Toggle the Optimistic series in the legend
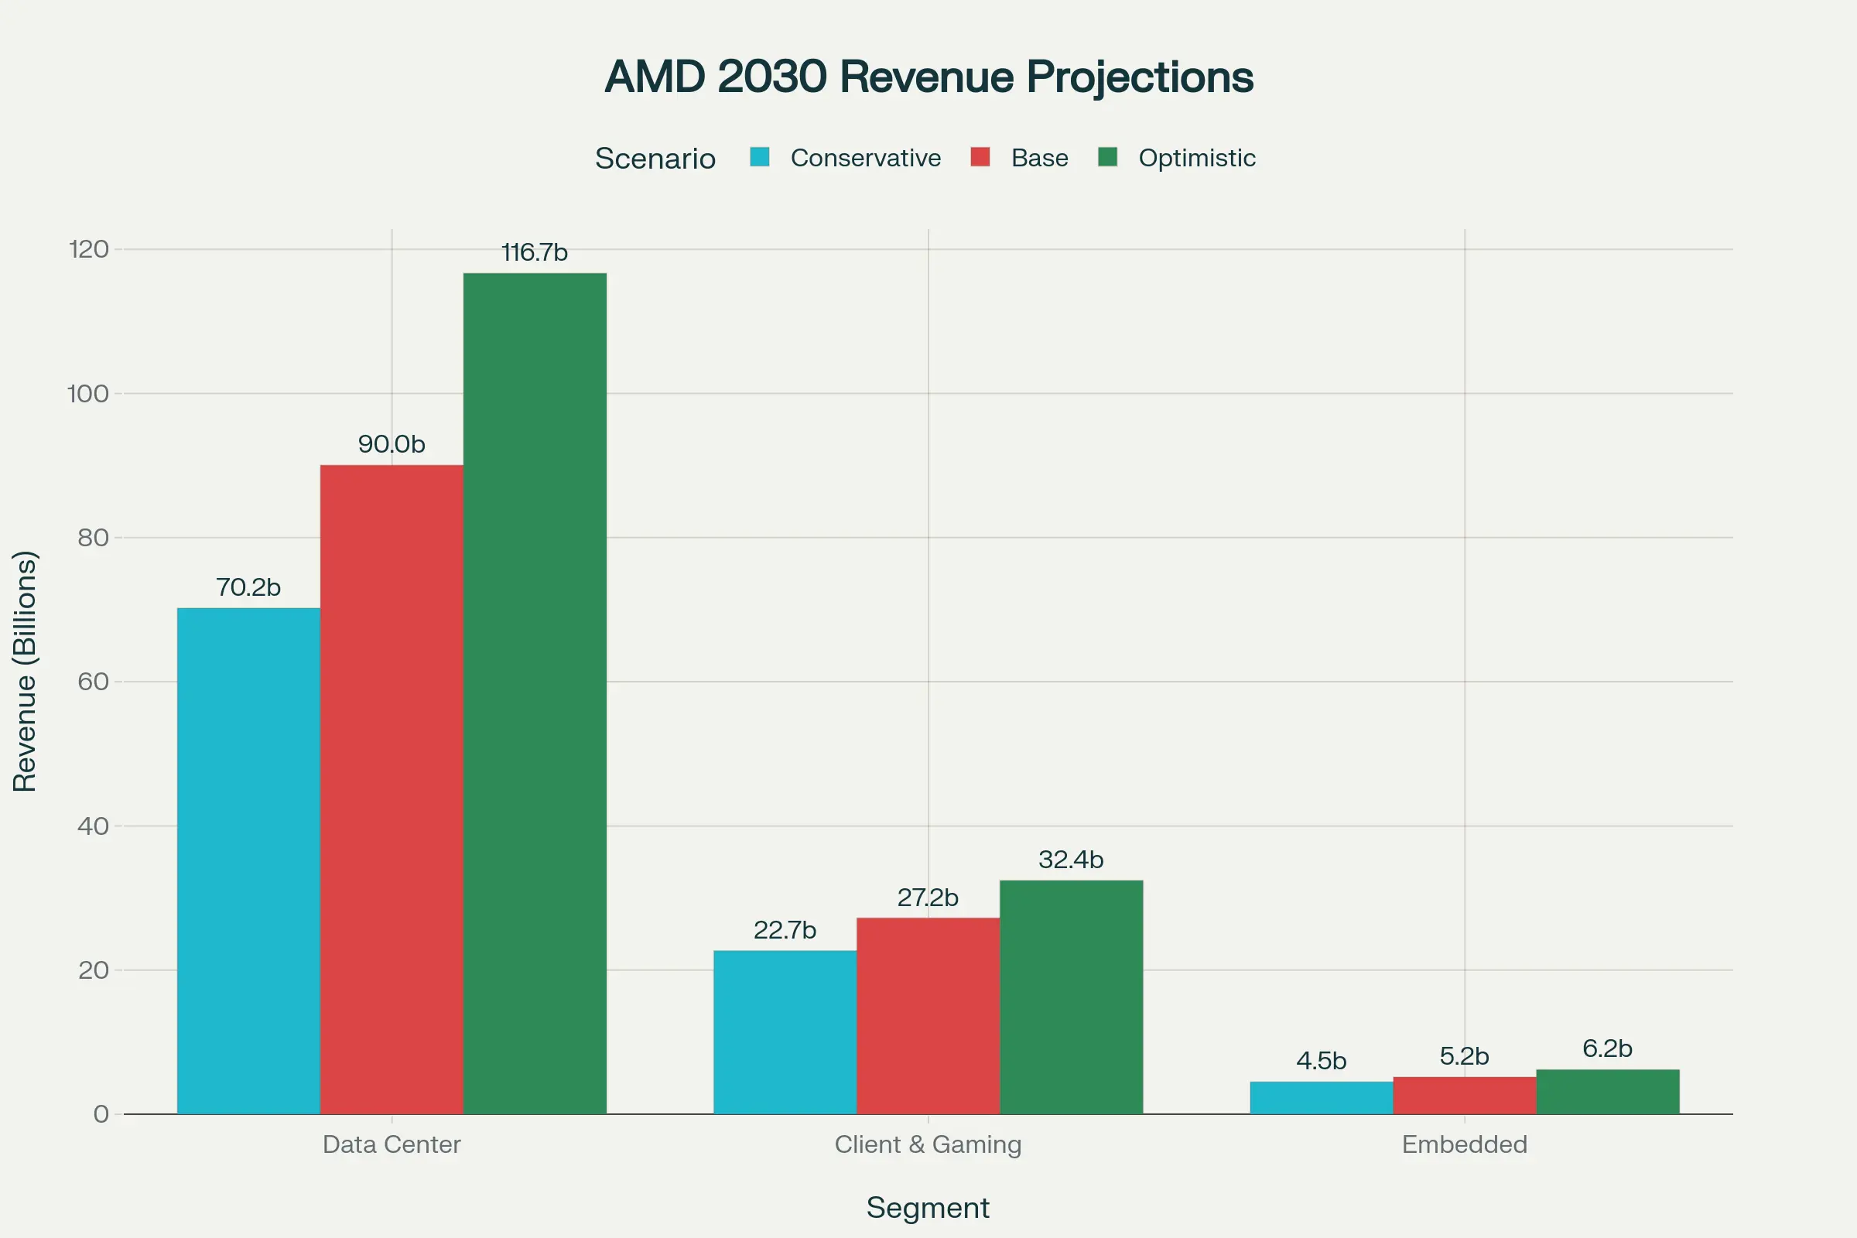Image resolution: width=1857 pixels, height=1238 pixels. 1197,158
